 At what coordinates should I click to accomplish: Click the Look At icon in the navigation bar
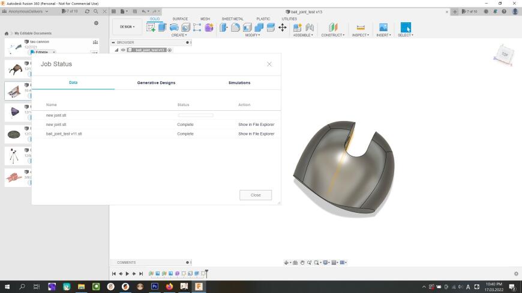[x=295, y=262]
